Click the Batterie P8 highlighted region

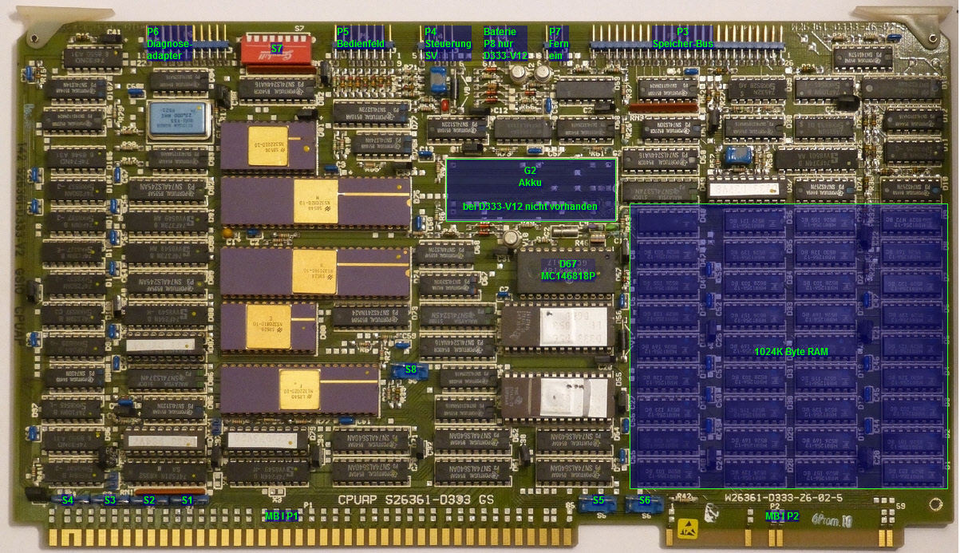point(504,43)
